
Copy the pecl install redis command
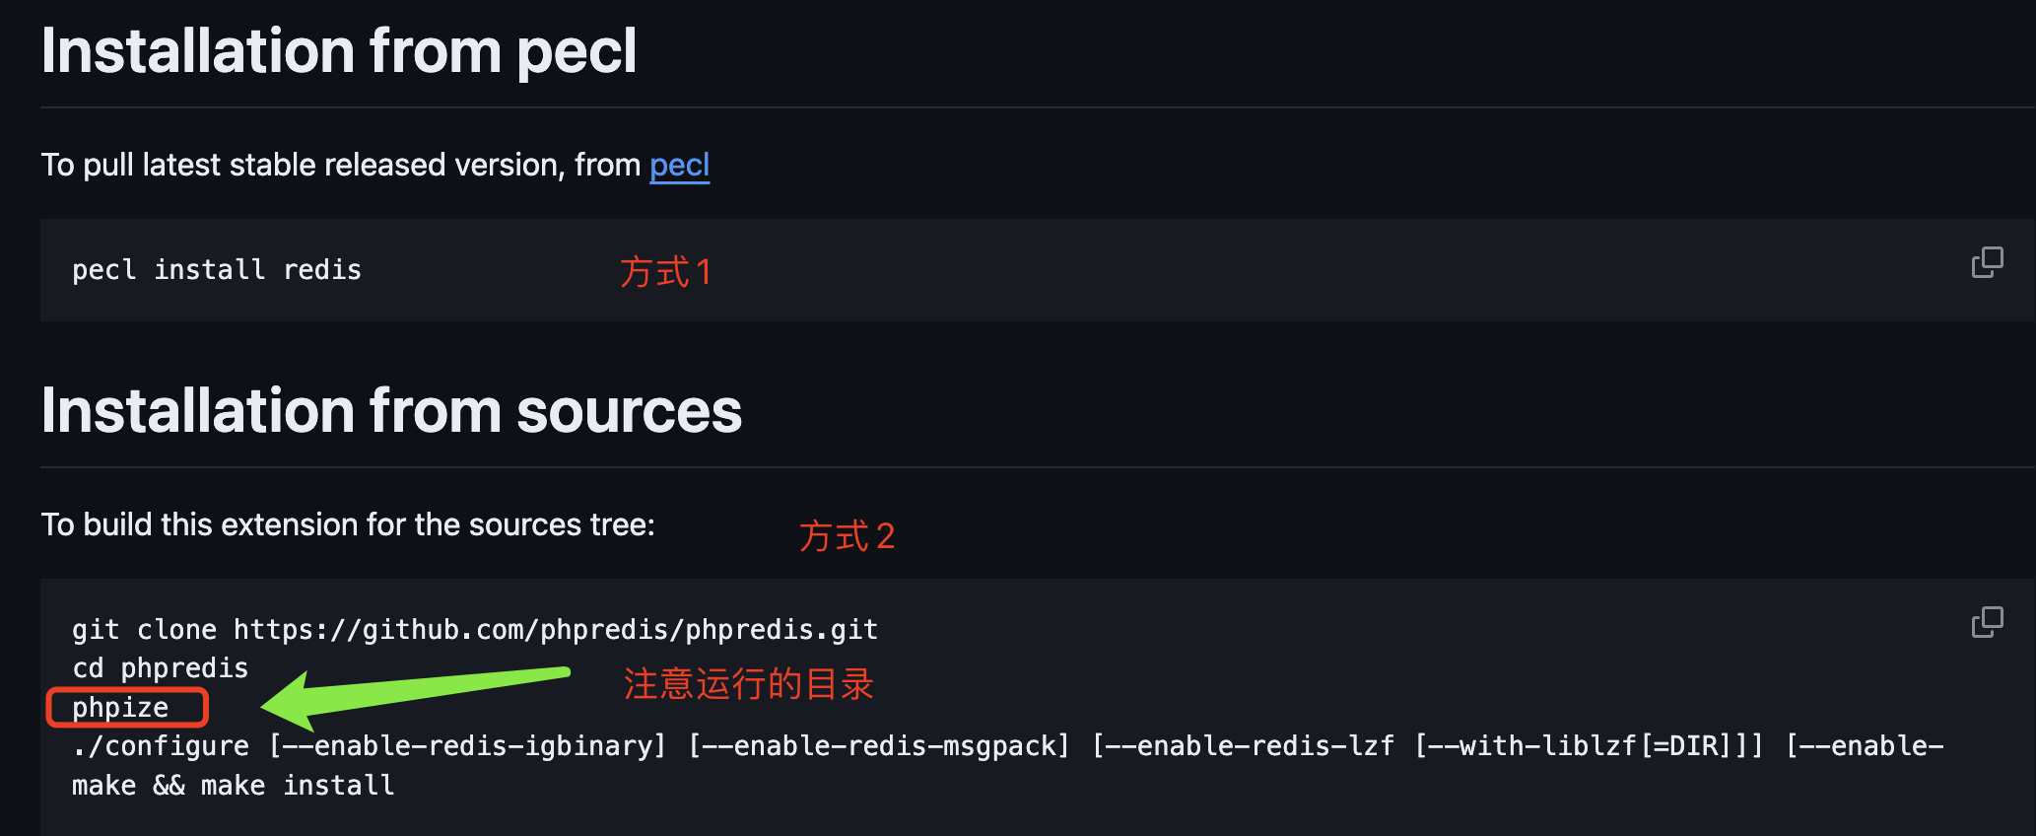click(x=1987, y=262)
